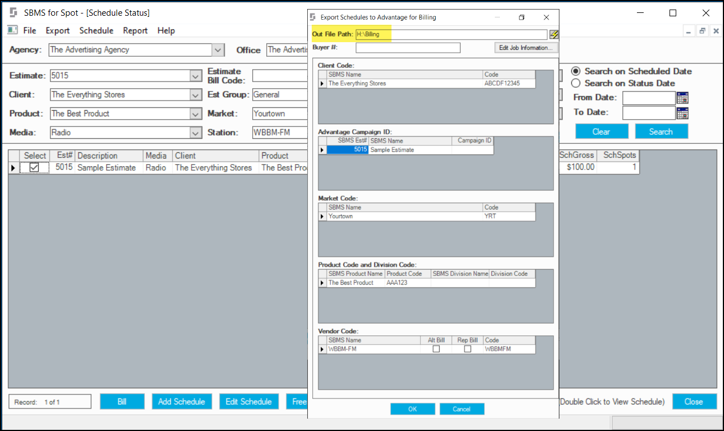Check Rep Bill for WBBM-FM vendor
This screenshot has width=724, height=431.
[467, 349]
